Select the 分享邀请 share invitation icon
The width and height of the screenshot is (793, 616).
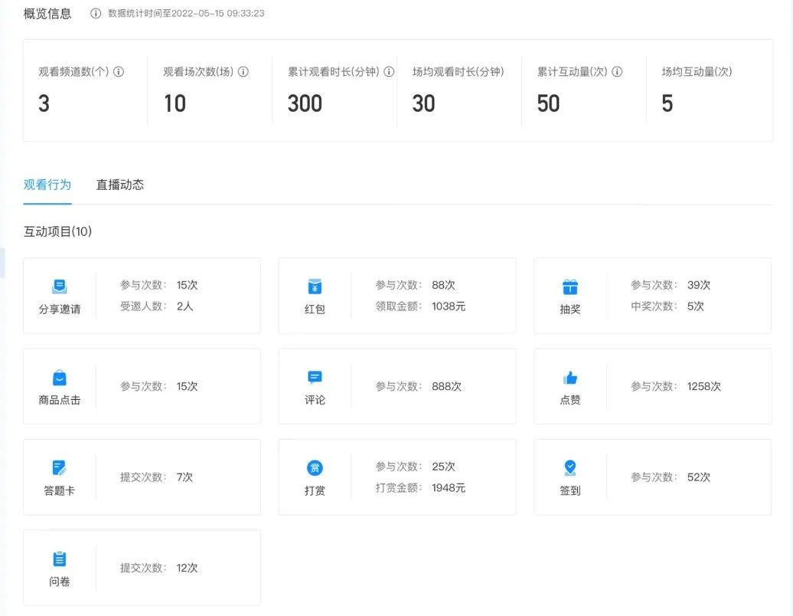pyautogui.click(x=60, y=285)
